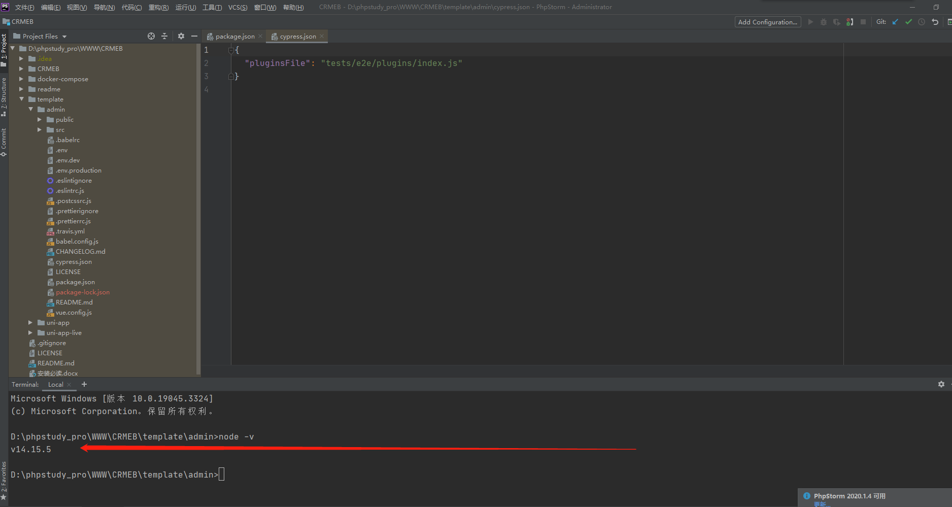Select .travis.yml in project tree
The image size is (952, 507).
click(x=70, y=231)
